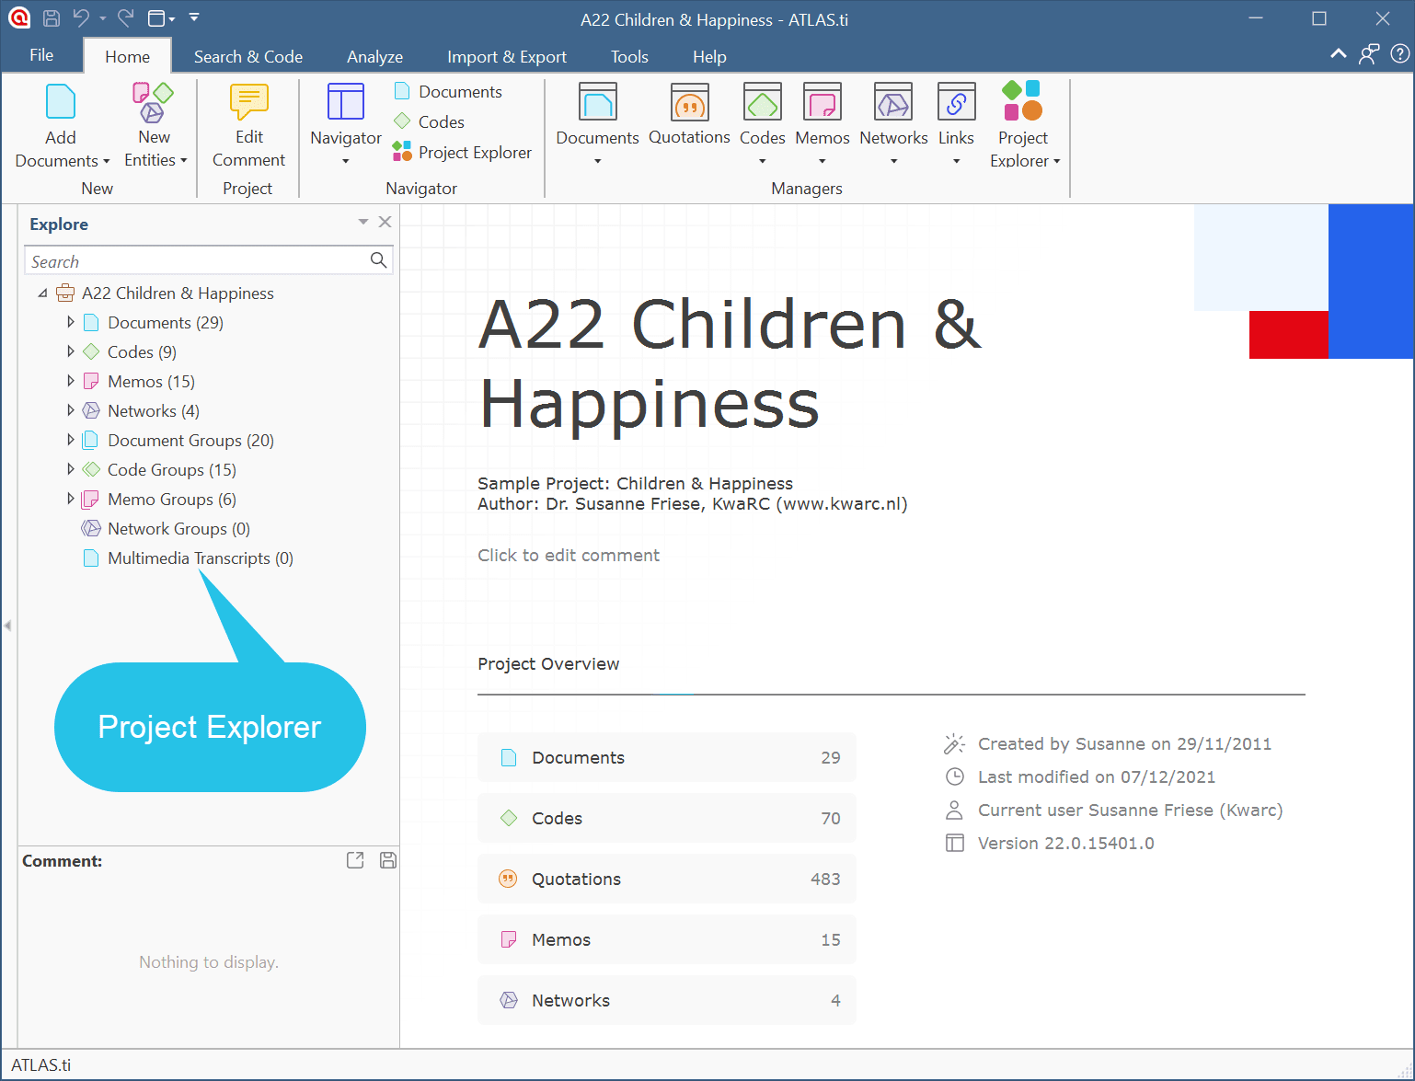Open Memos row in Project Overview

667,939
